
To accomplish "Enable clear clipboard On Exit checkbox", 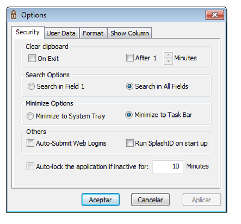I will tap(32, 58).
